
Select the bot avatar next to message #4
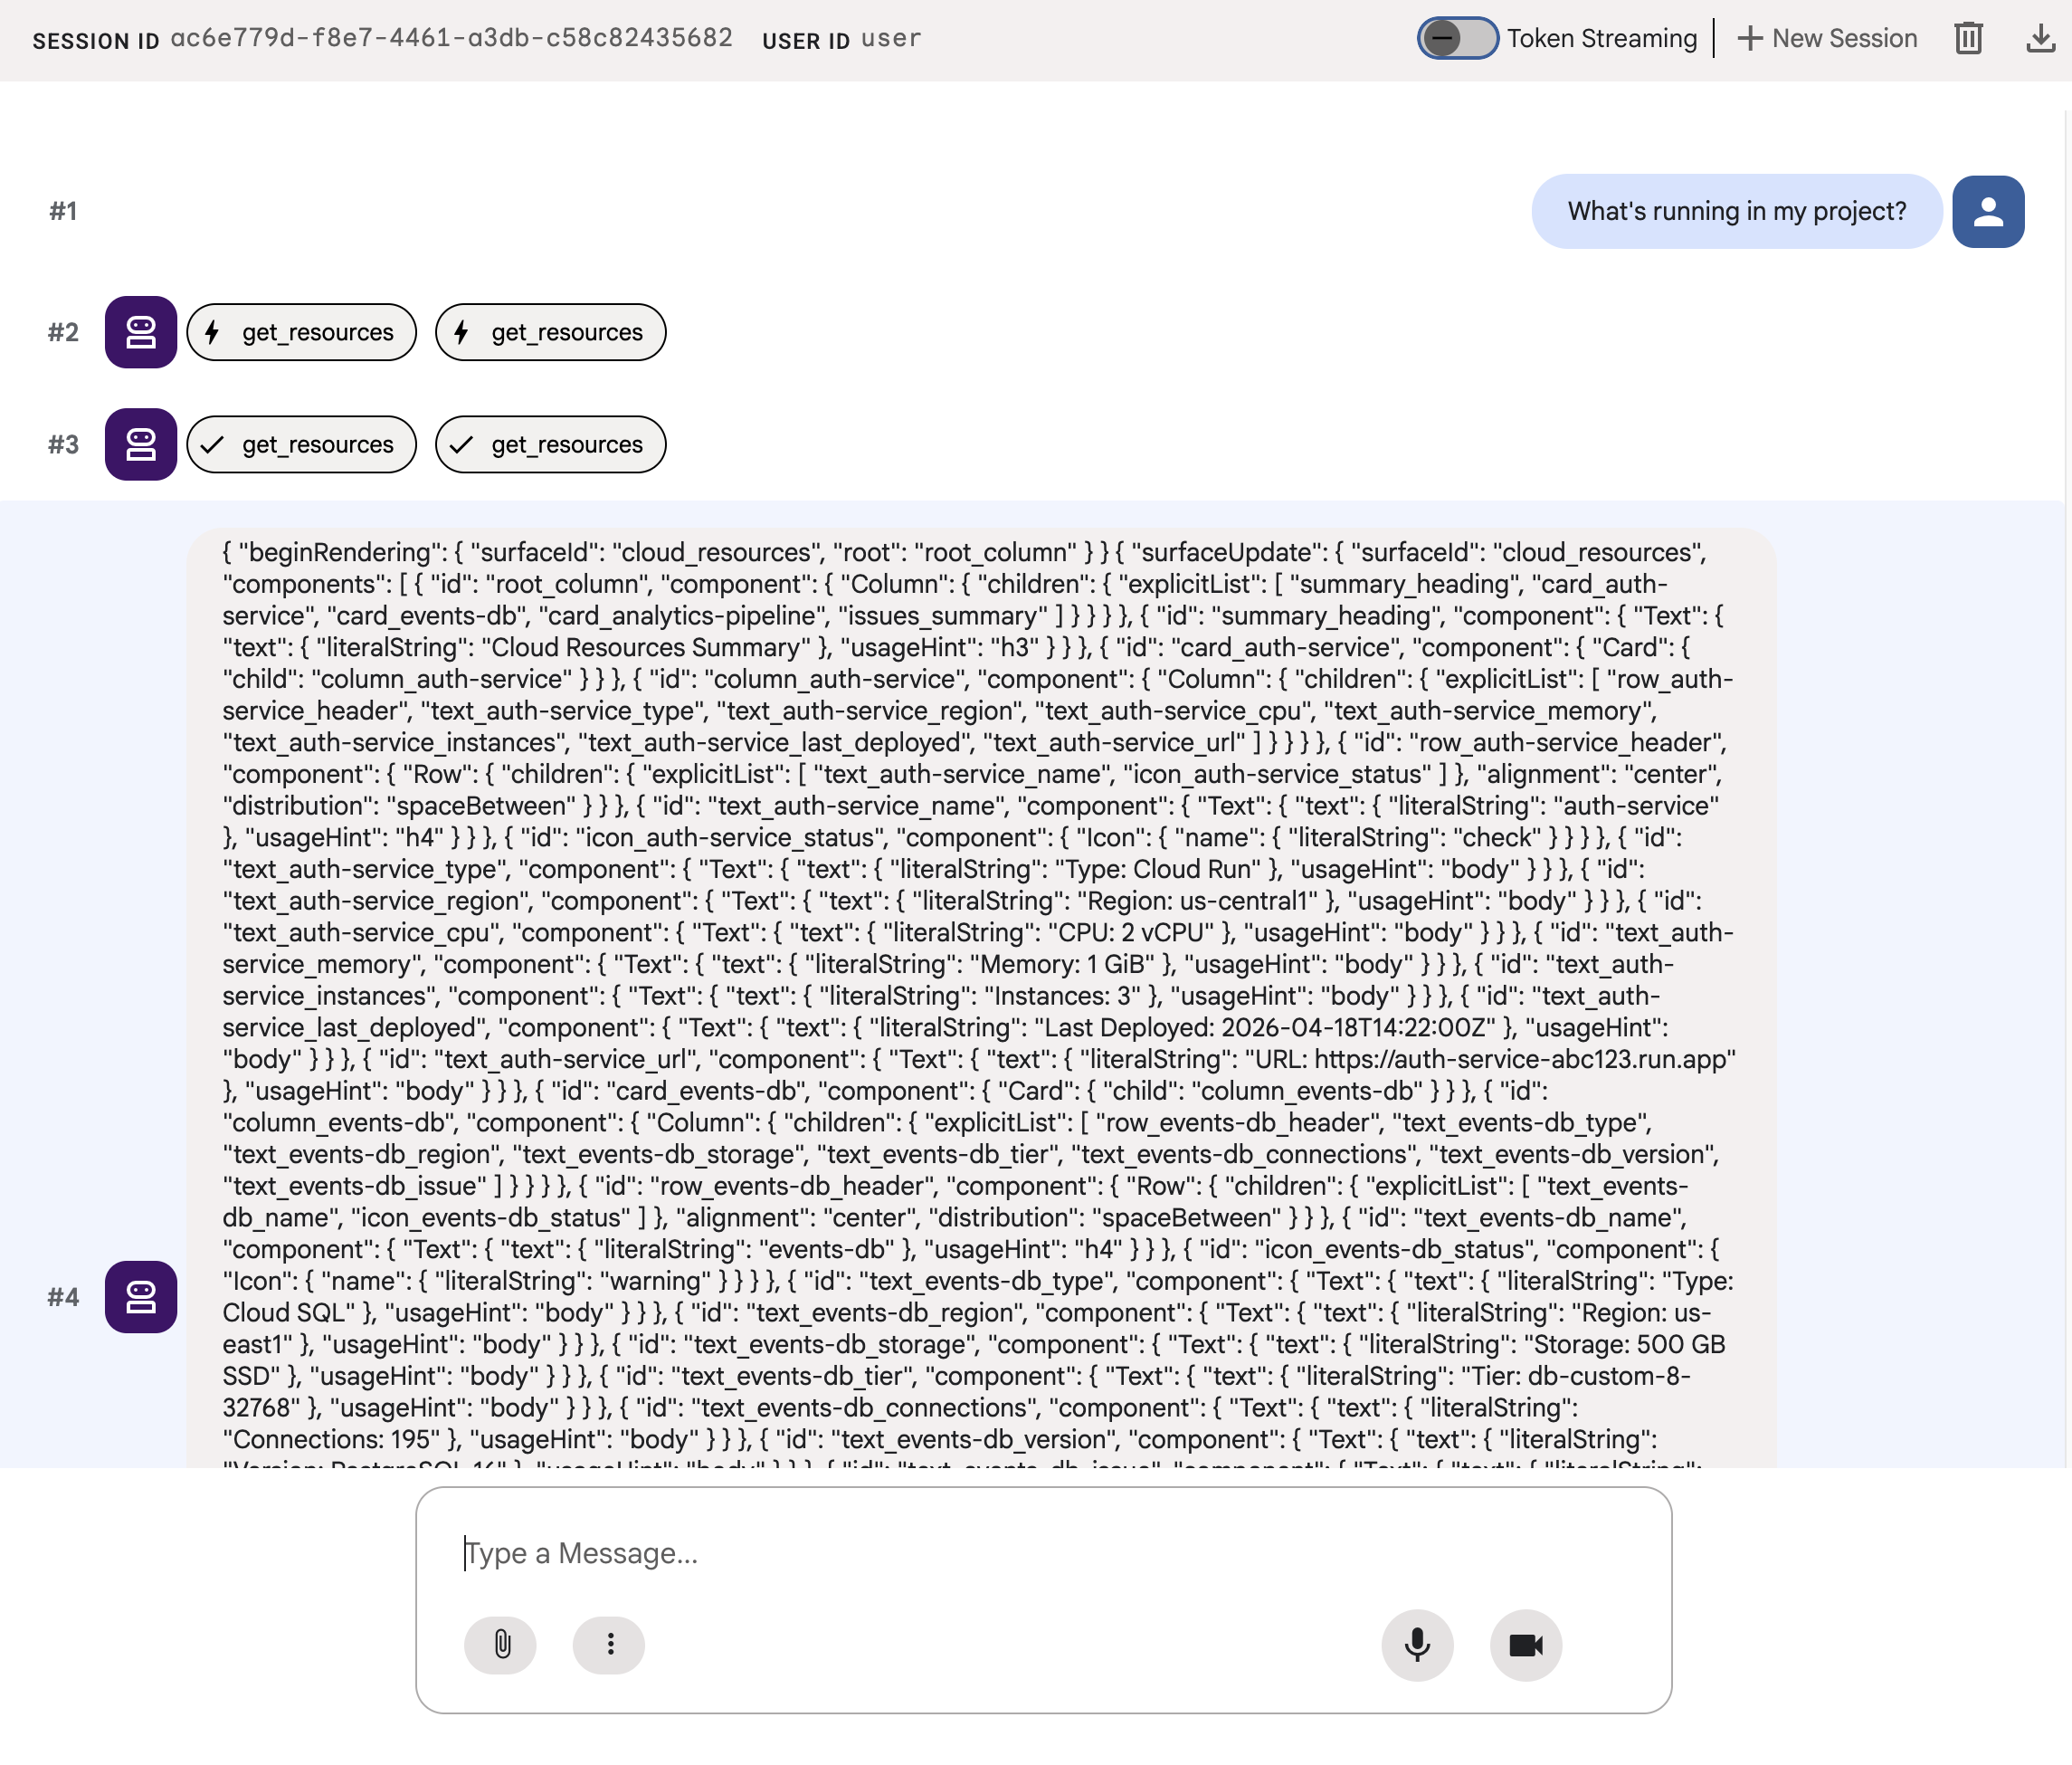[x=140, y=1298]
